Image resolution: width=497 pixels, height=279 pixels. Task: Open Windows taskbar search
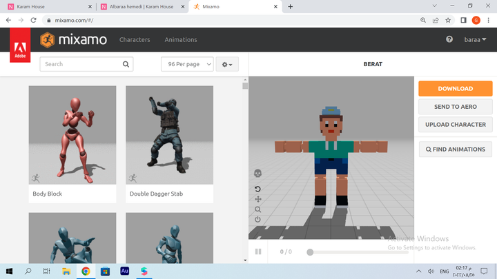tap(28, 271)
